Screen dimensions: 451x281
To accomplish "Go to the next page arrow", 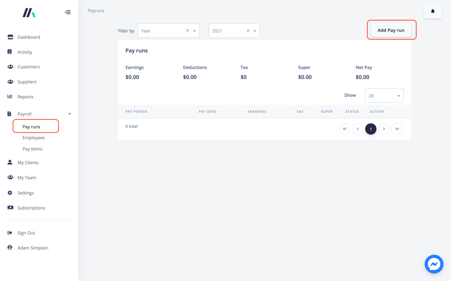I will point(384,129).
